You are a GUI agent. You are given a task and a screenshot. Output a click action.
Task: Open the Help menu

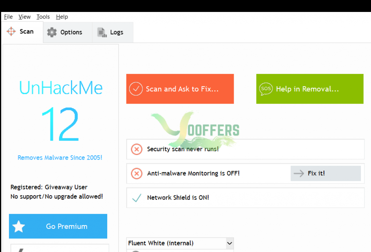point(62,17)
